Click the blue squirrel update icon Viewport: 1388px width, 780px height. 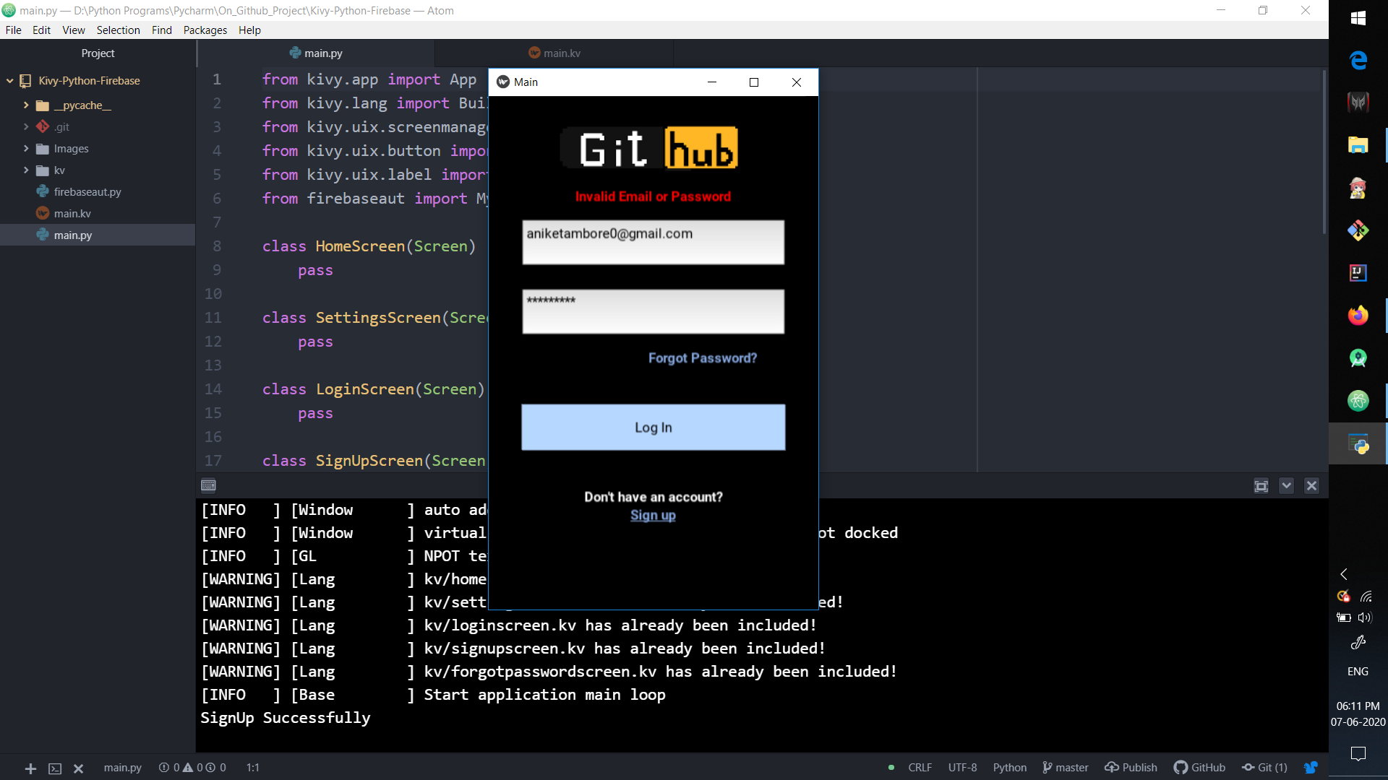(1310, 768)
